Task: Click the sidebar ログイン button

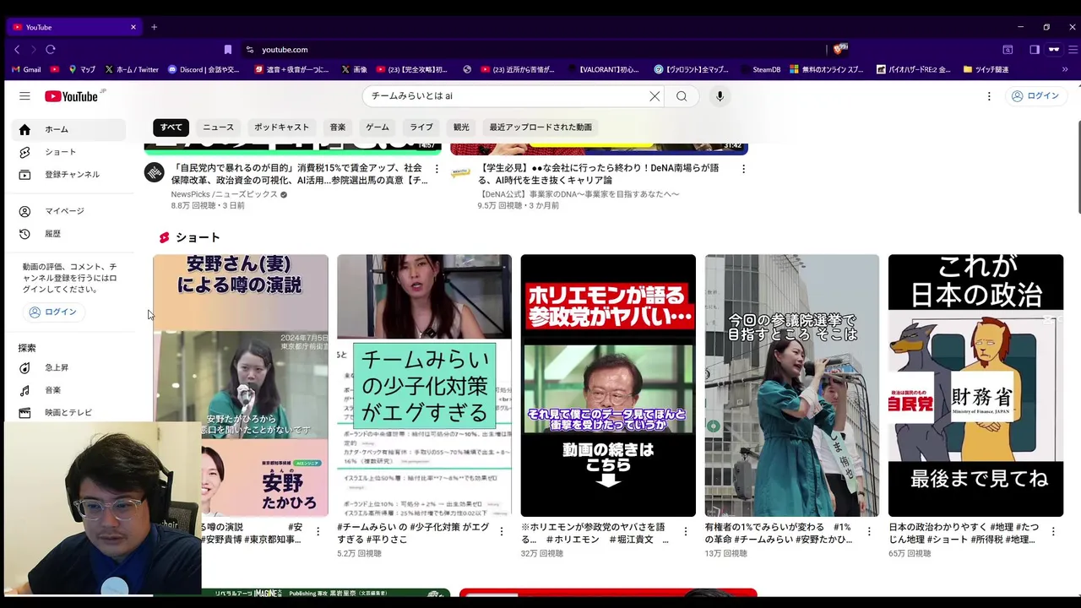Action: [x=53, y=312]
